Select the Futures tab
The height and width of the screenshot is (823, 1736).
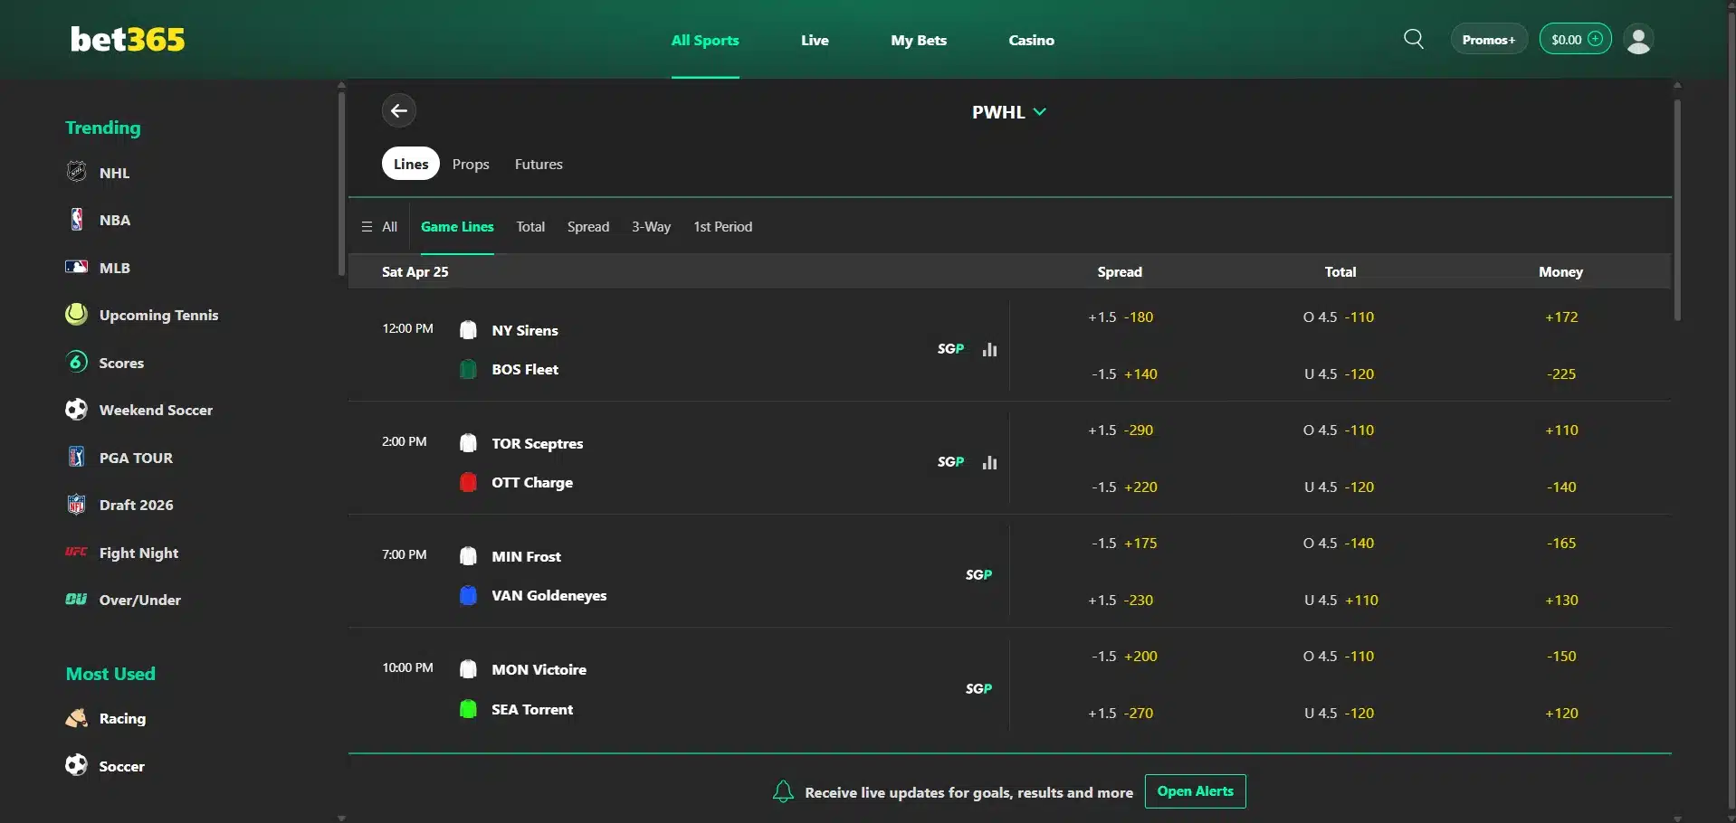539,164
